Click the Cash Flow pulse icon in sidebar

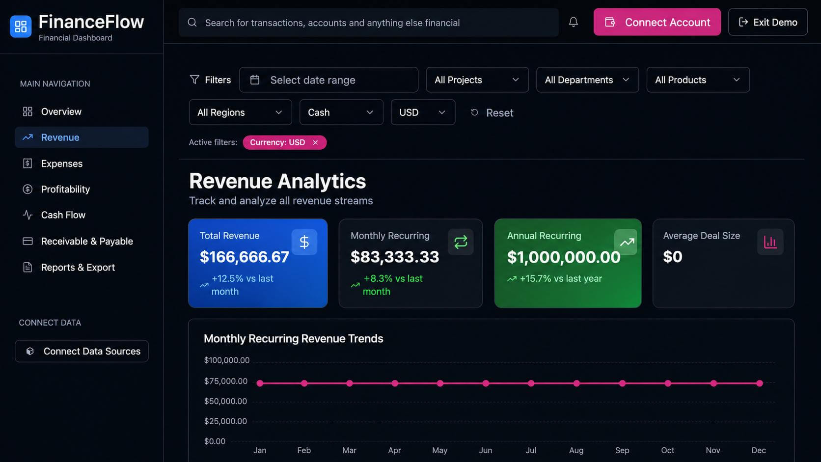[27, 215]
